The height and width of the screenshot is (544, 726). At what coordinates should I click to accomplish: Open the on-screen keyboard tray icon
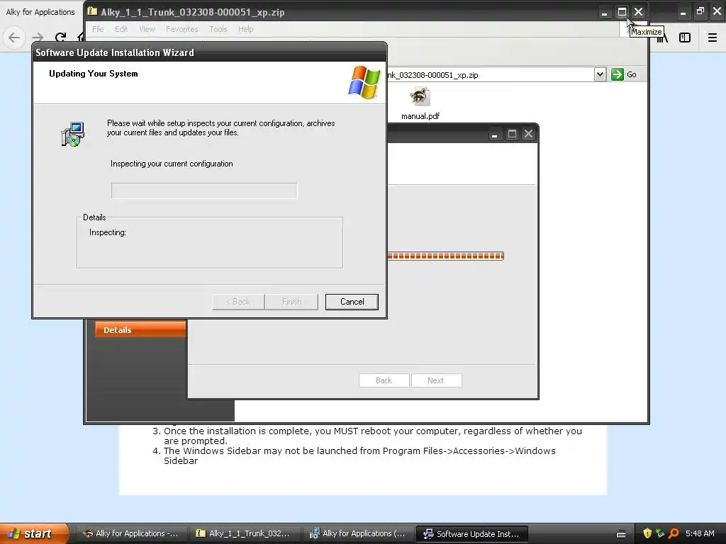621,534
